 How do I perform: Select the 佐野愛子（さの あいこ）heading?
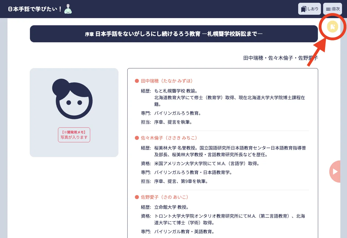(x=164, y=197)
